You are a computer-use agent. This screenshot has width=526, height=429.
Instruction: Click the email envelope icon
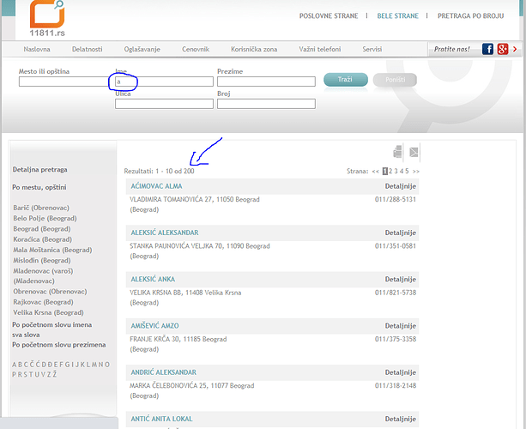414,152
